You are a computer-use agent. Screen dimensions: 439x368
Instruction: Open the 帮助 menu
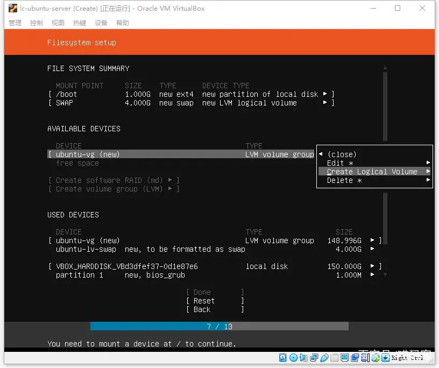tap(123, 23)
